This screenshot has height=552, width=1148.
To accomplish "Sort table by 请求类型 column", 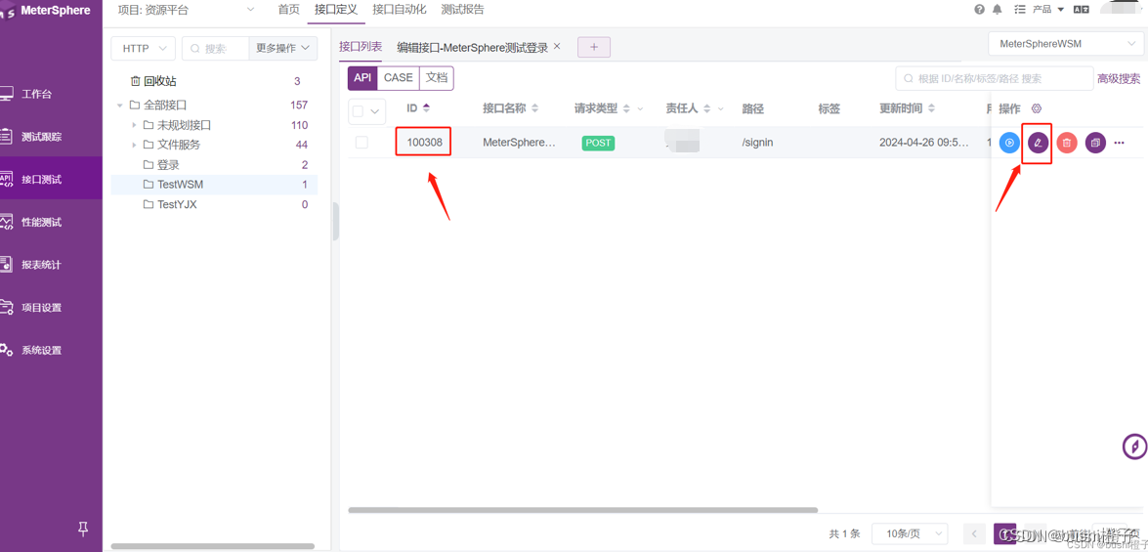I will [x=626, y=108].
